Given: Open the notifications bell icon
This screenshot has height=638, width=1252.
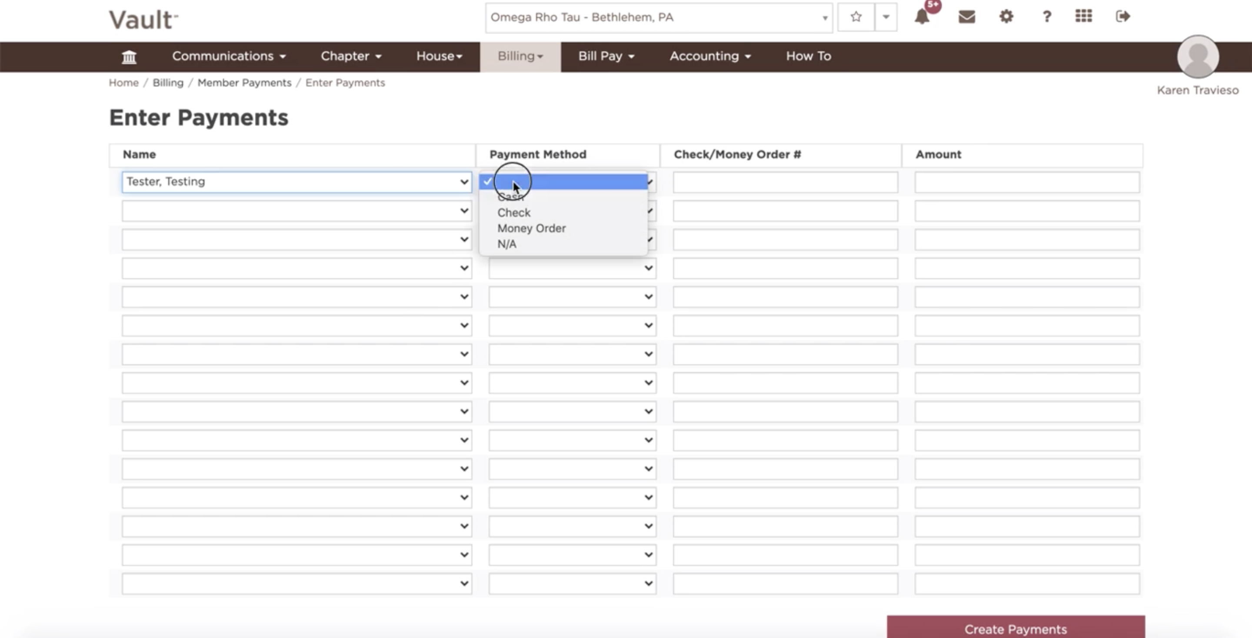Looking at the screenshot, I should point(922,17).
